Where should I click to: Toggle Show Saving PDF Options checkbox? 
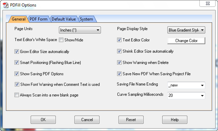pyautogui.click(x=17, y=74)
